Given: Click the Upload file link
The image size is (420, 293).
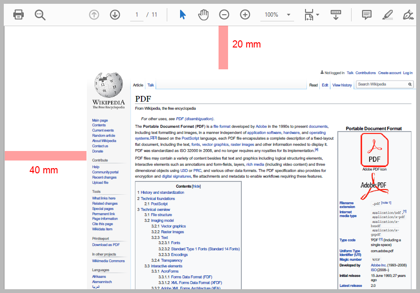Looking at the screenshot, I should [100, 183].
